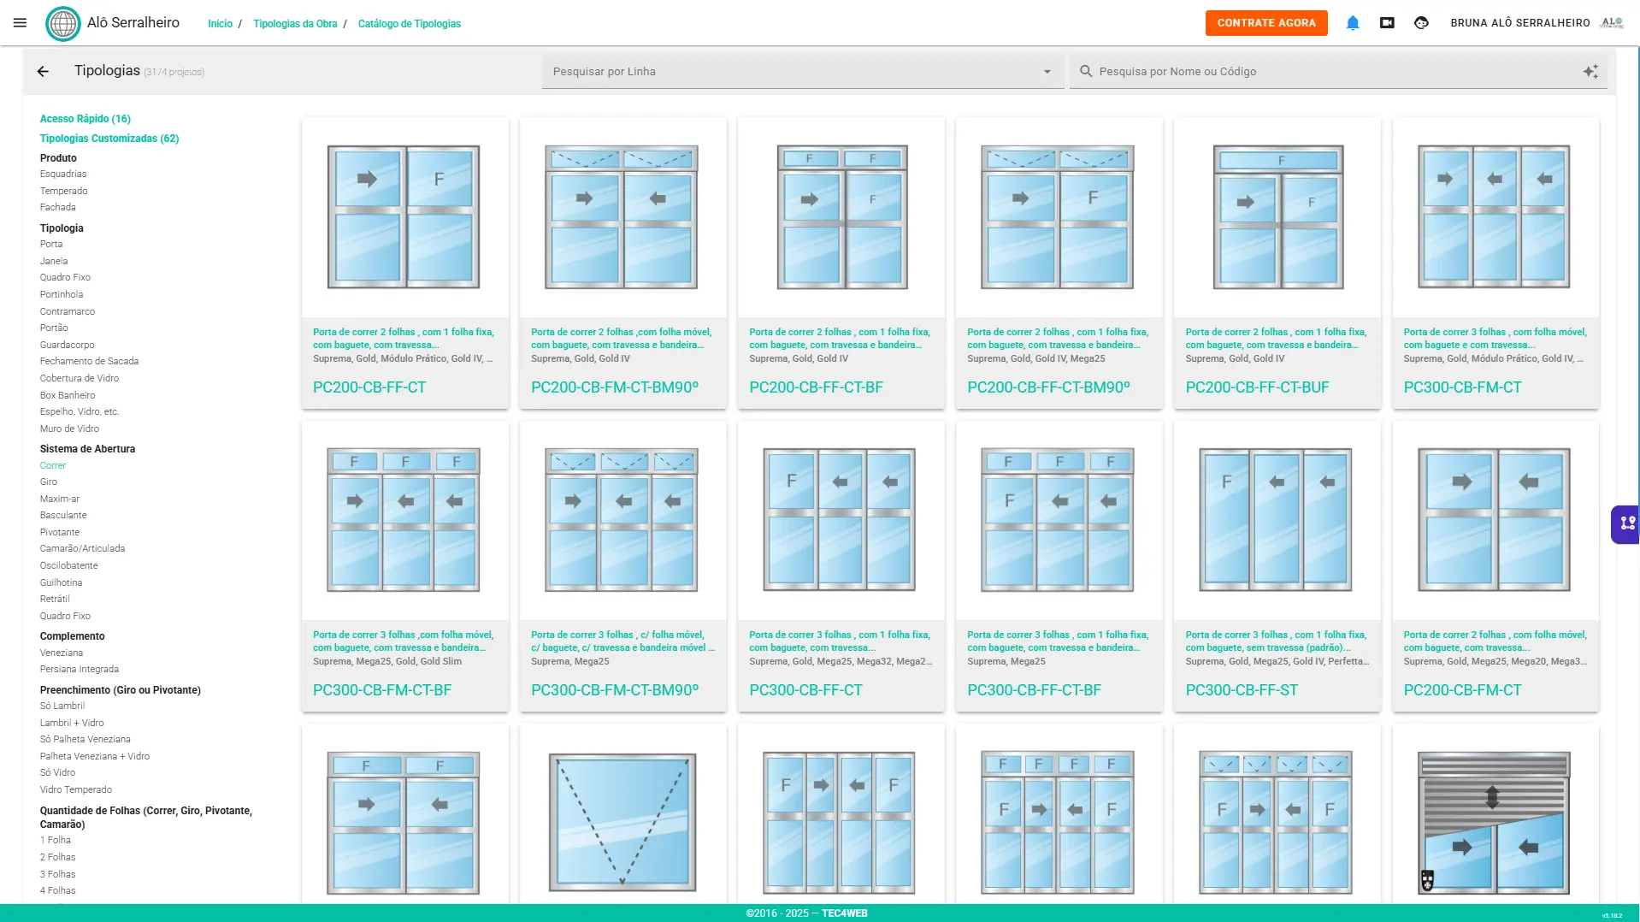Select the Correr opening system filter
1640x922 pixels.
tap(52, 465)
